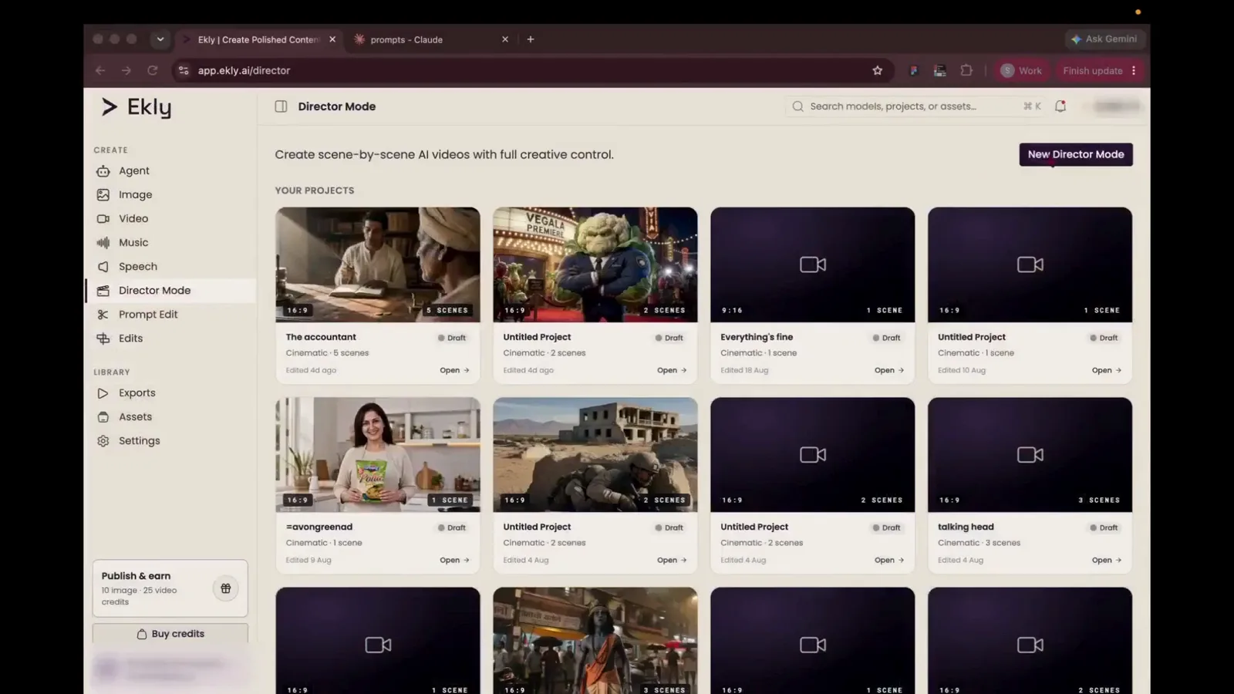Open a new browser tab
The height and width of the screenshot is (694, 1234).
[531, 39]
